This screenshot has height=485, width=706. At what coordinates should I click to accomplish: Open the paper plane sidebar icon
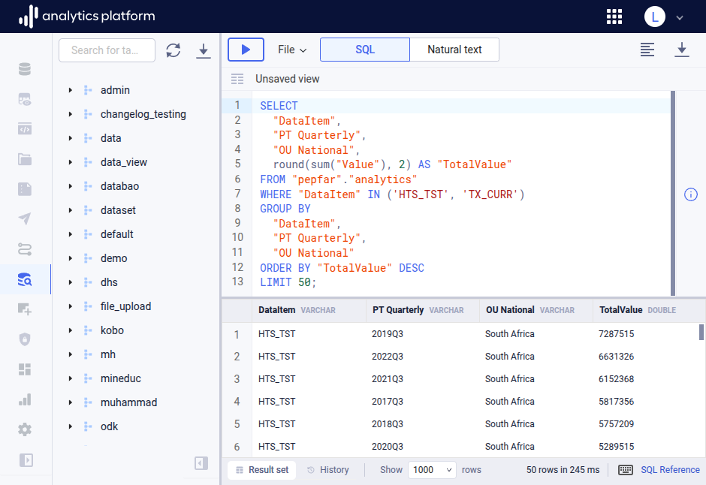click(x=25, y=219)
